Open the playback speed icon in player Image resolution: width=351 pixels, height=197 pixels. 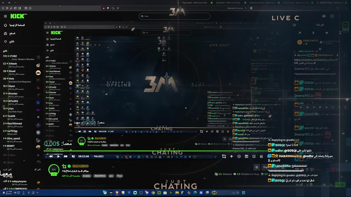pos(239,157)
